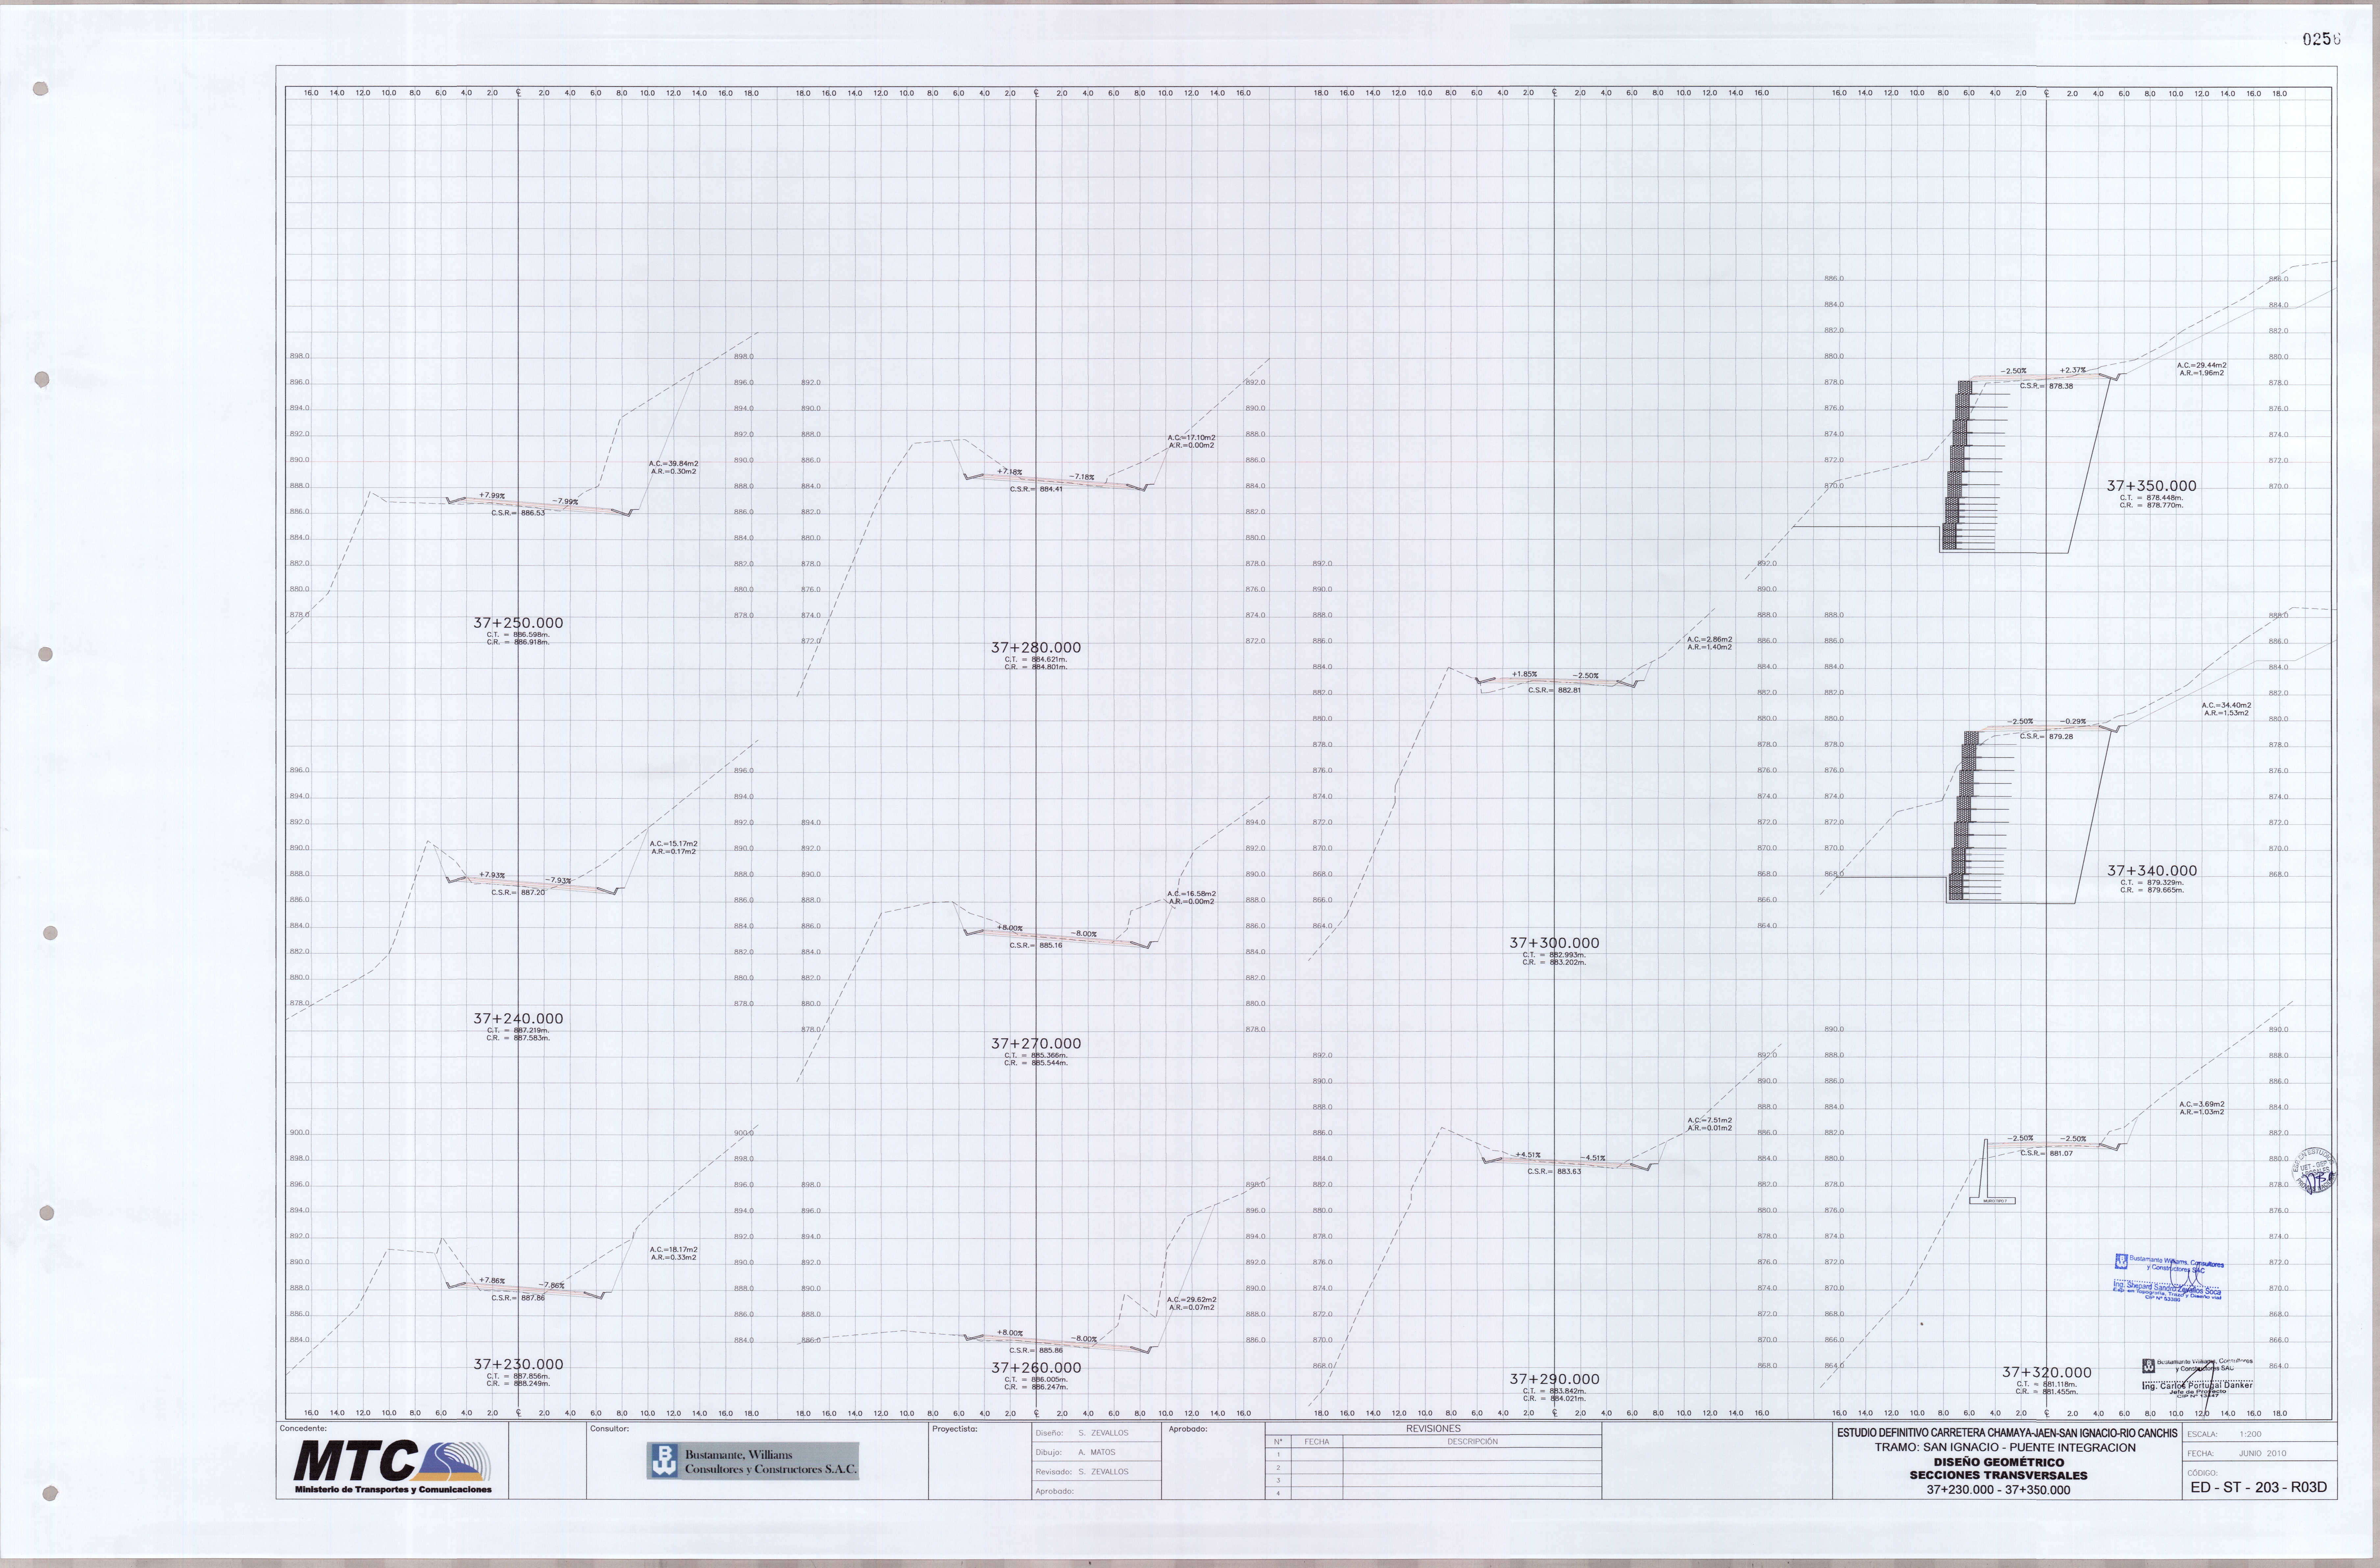The image size is (2380, 1568).
Task: Click drawing code ED - ST - 203 - R03D
Action: tap(2259, 1487)
